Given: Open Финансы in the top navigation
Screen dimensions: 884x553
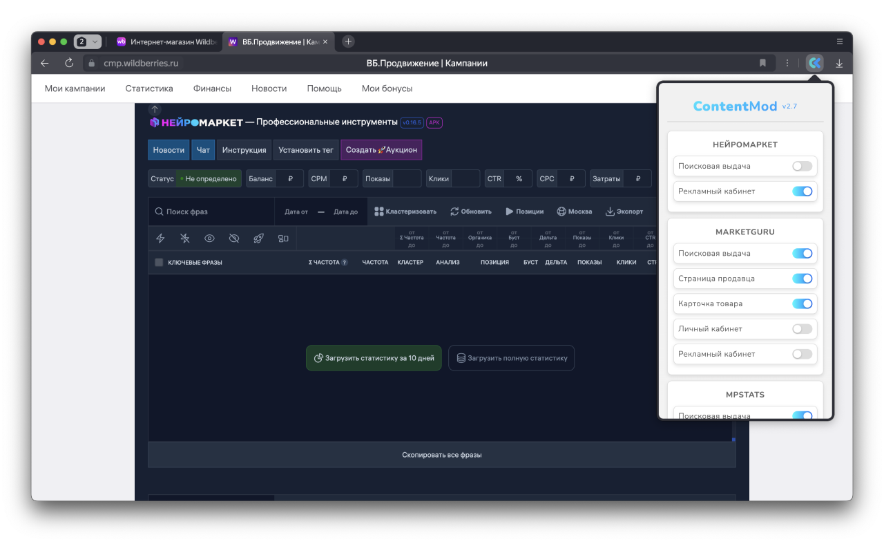Looking at the screenshot, I should click(212, 88).
